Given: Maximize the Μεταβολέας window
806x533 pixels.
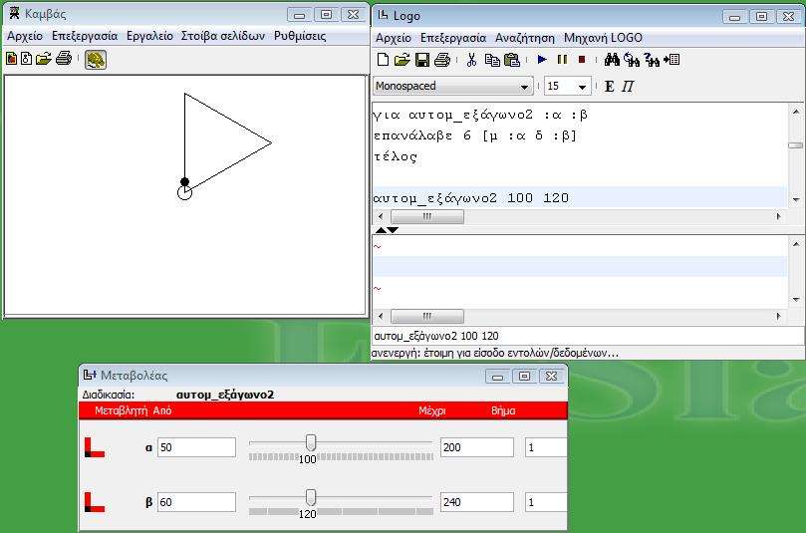Looking at the screenshot, I should click(x=524, y=377).
